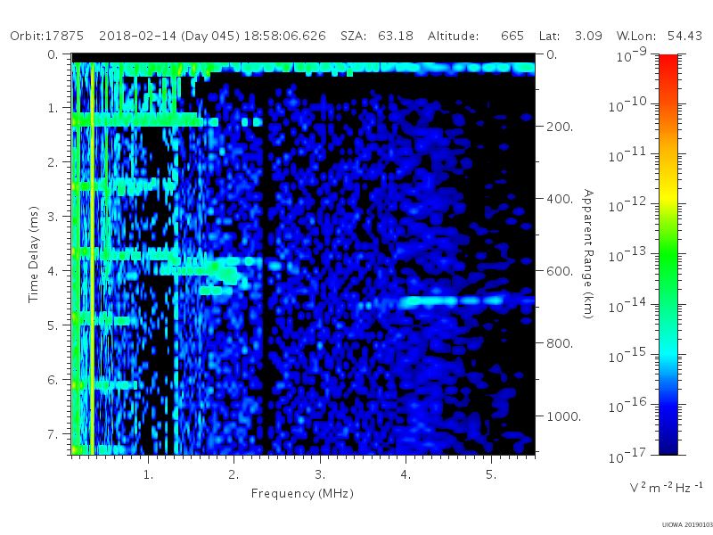Click the Lat: label
Screen dimensions: 713x535
[549, 36]
